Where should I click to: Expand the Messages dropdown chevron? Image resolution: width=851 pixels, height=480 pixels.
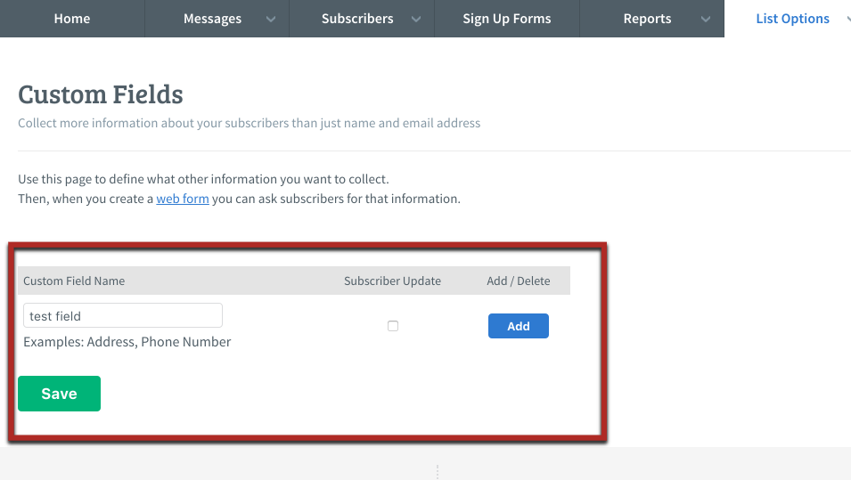coord(271,20)
